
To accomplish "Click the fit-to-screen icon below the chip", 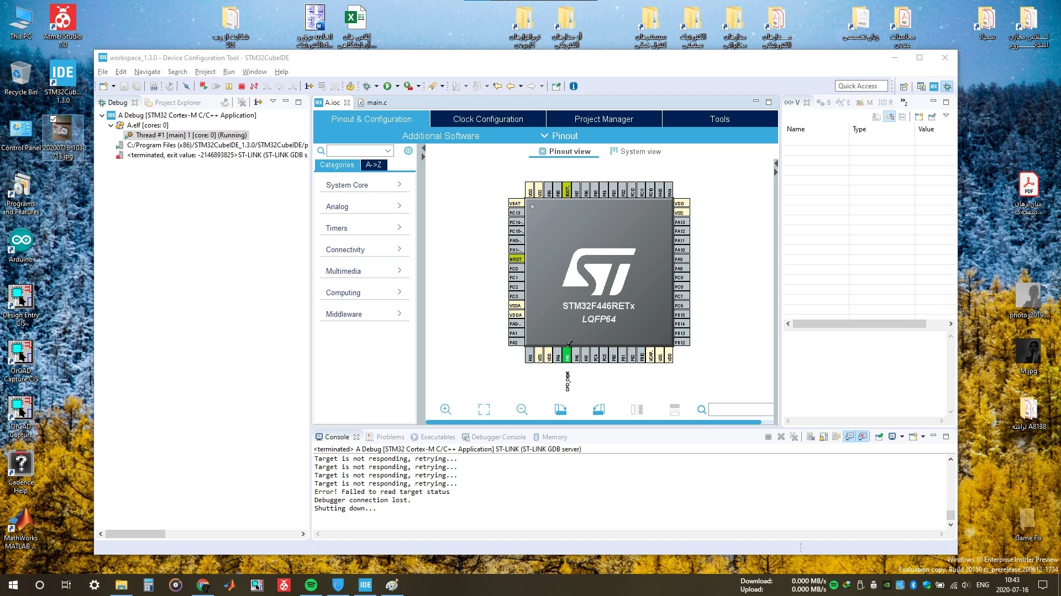I will [484, 409].
